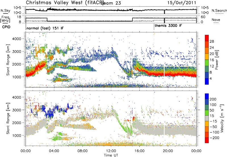
Task: Click the green segment of velocity colorbar
Action: coord(207,113)
